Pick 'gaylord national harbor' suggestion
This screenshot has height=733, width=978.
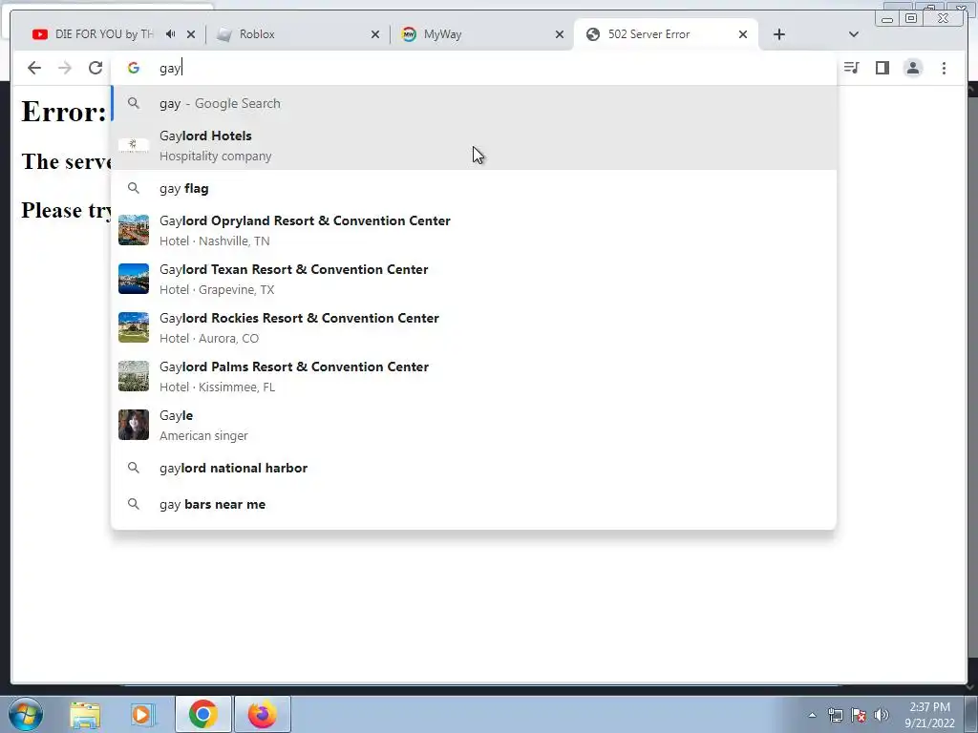(474, 468)
